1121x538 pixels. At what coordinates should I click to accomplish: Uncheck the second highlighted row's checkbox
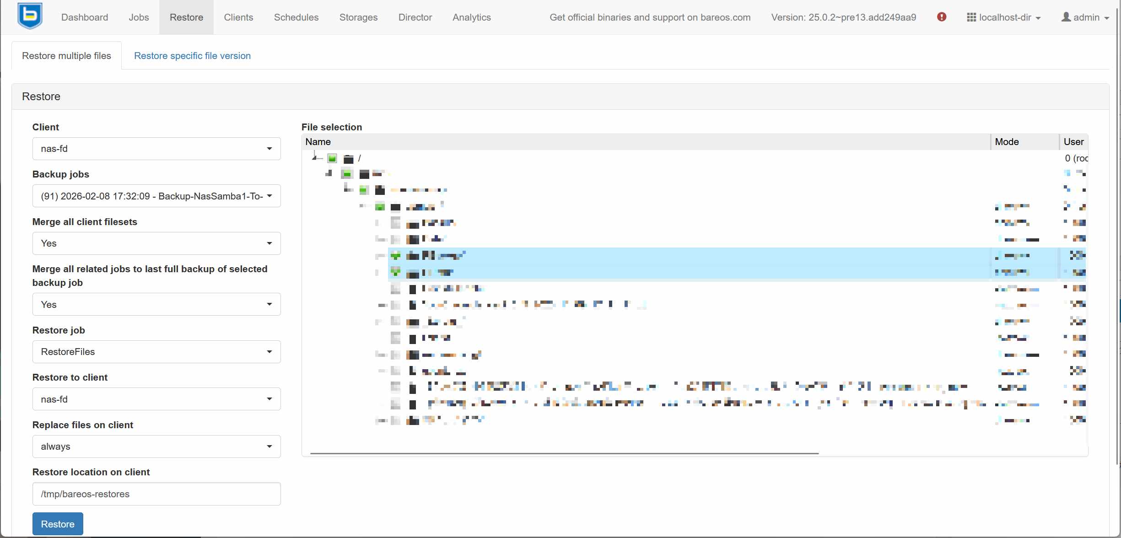point(396,272)
